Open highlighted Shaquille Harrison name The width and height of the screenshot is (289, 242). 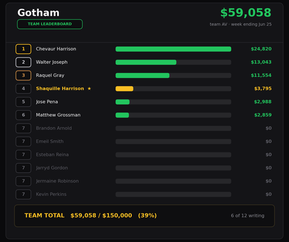[x=60, y=89]
